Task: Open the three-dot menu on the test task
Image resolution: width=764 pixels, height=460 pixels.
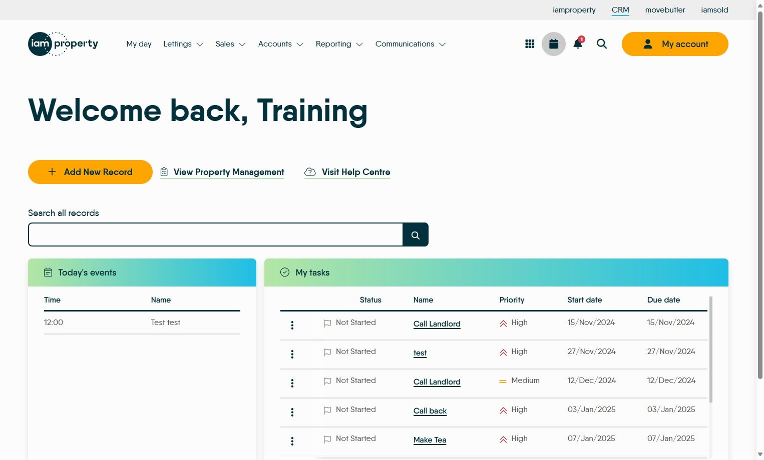Action: coord(292,354)
